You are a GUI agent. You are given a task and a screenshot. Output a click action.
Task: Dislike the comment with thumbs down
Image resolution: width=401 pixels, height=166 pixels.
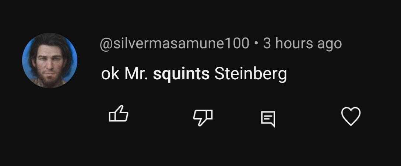(203, 118)
